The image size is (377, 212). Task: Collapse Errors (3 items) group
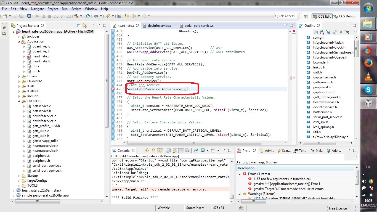click(x=240, y=174)
